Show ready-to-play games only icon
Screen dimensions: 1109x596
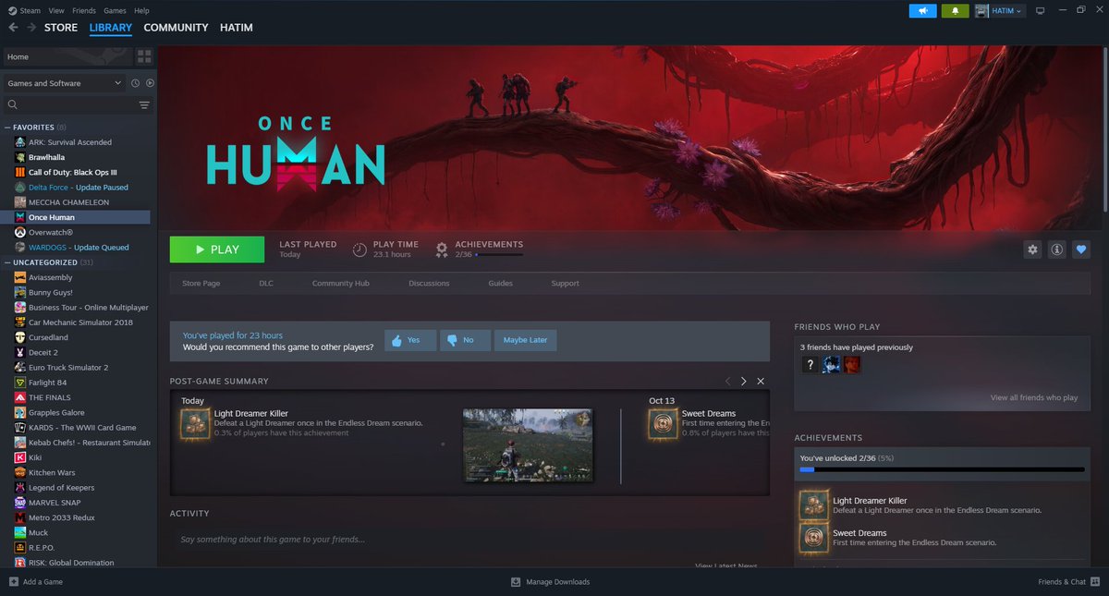click(150, 83)
